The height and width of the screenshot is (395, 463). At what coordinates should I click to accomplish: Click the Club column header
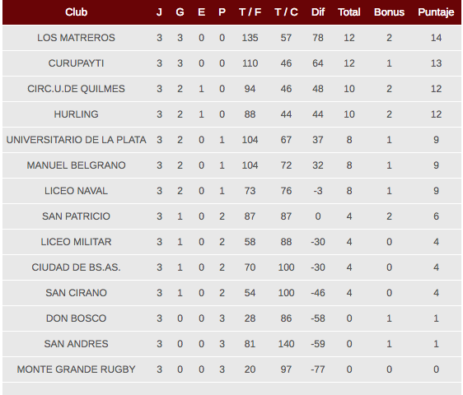pyautogui.click(x=76, y=12)
